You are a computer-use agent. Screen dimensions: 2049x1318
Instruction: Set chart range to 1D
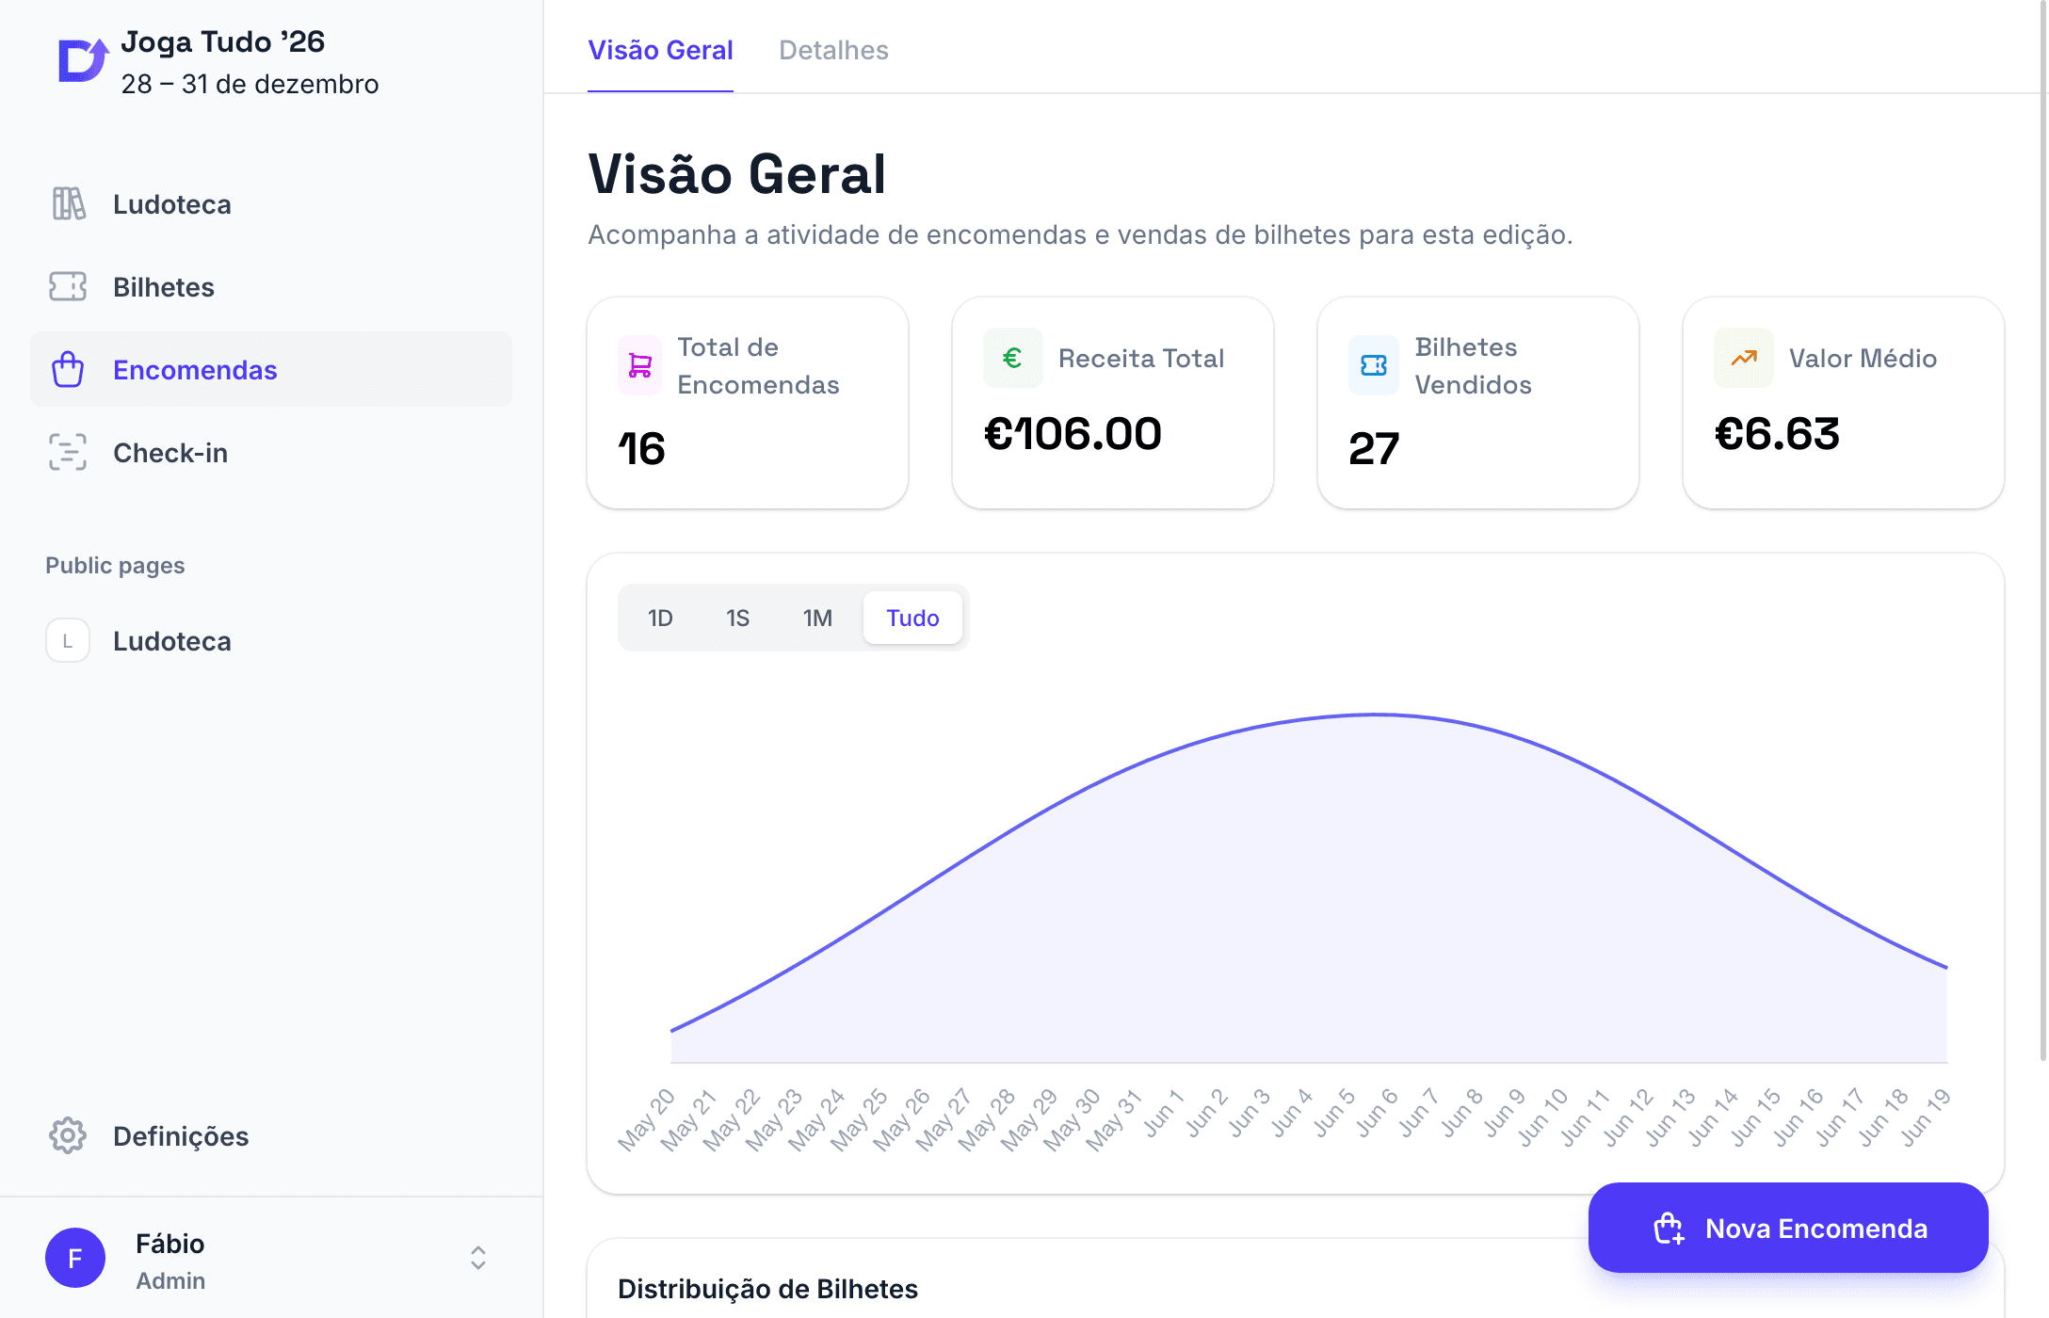[x=660, y=618]
